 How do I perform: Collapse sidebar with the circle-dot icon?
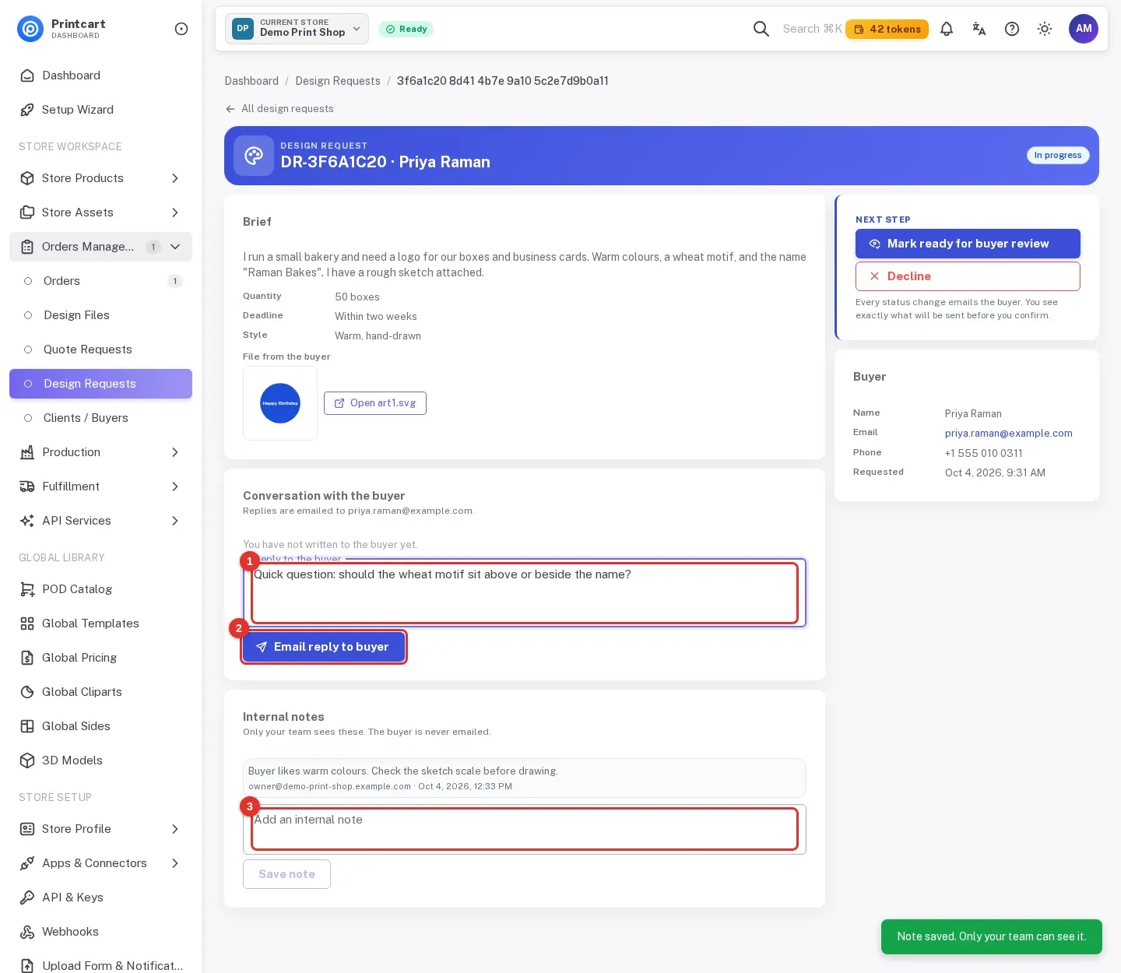(181, 29)
